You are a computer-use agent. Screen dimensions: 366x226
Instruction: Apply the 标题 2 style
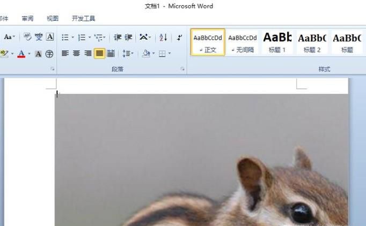(x=312, y=42)
